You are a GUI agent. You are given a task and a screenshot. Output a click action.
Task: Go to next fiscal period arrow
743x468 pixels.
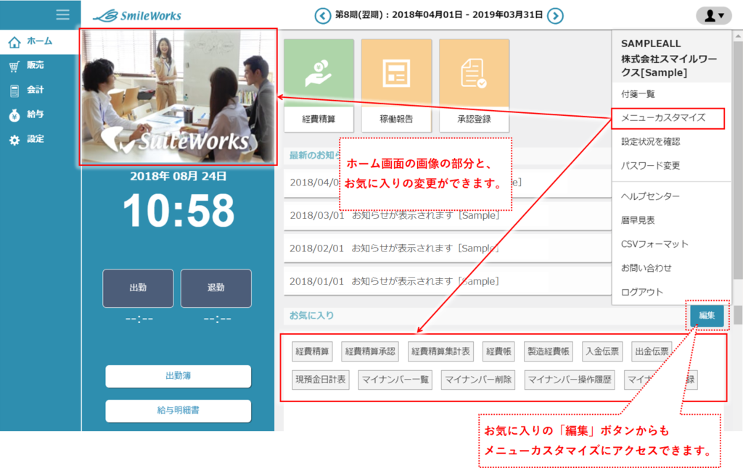[555, 16]
